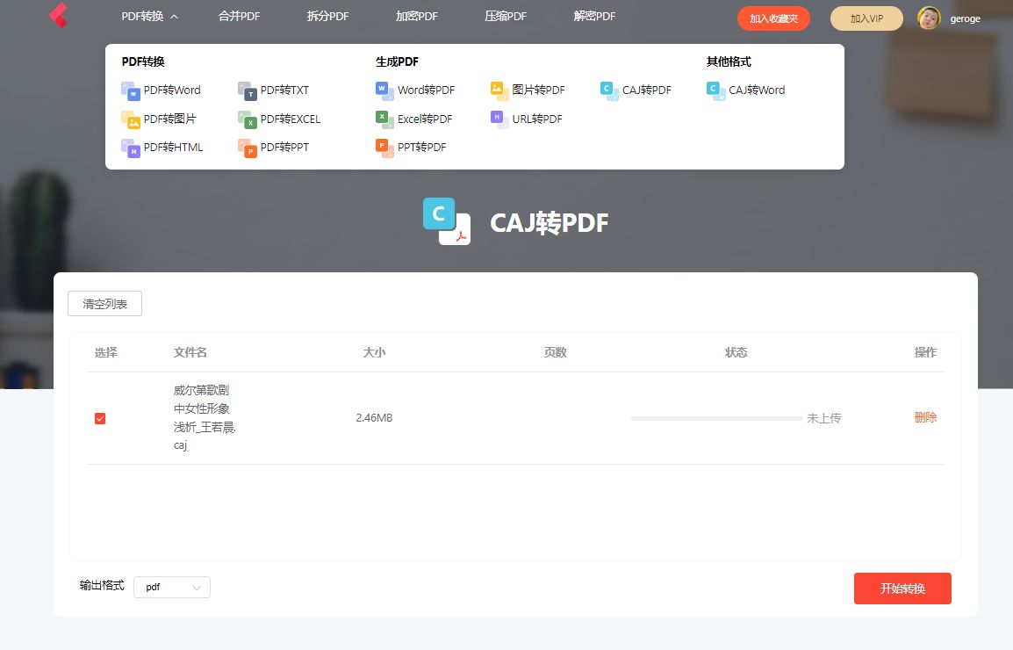Click the URL转PDF icon
This screenshot has height=650, width=1013.
pos(499,119)
